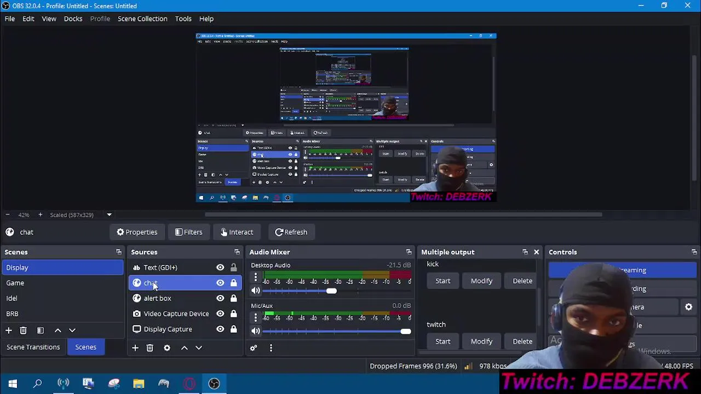Click the Interact button
701x394 pixels.
click(237, 232)
